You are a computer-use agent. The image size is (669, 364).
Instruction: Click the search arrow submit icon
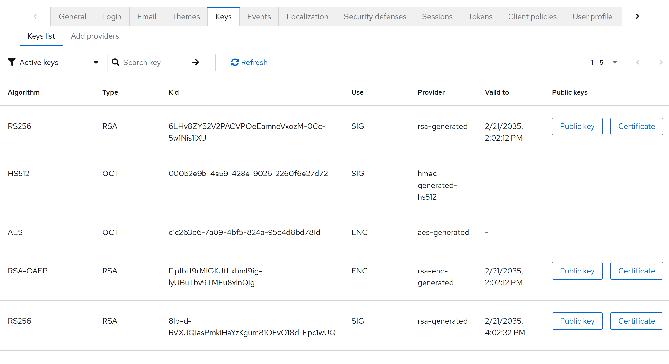pos(195,62)
